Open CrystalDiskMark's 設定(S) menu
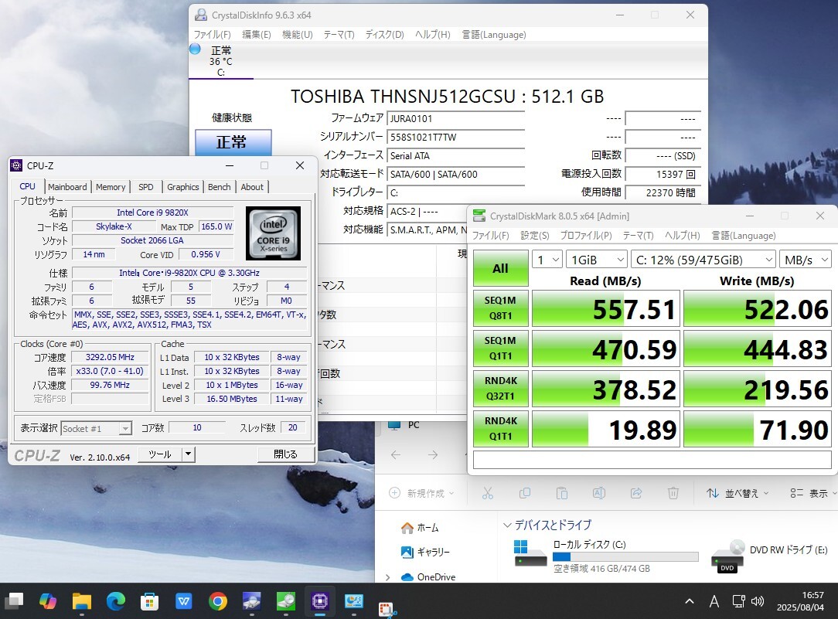Screen dimensions: 838x619 pos(534,236)
